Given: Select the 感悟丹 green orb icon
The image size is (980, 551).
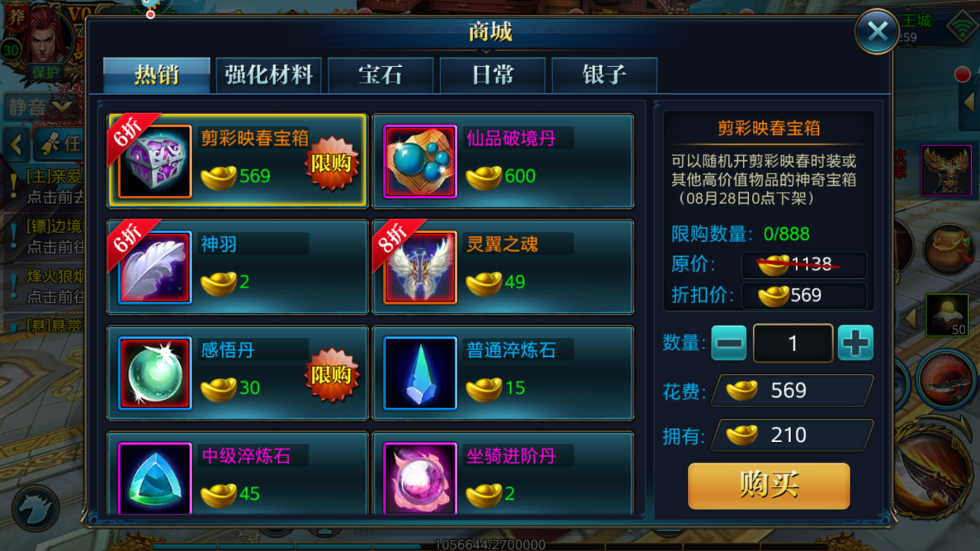Looking at the screenshot, I should tap(155, 373).
